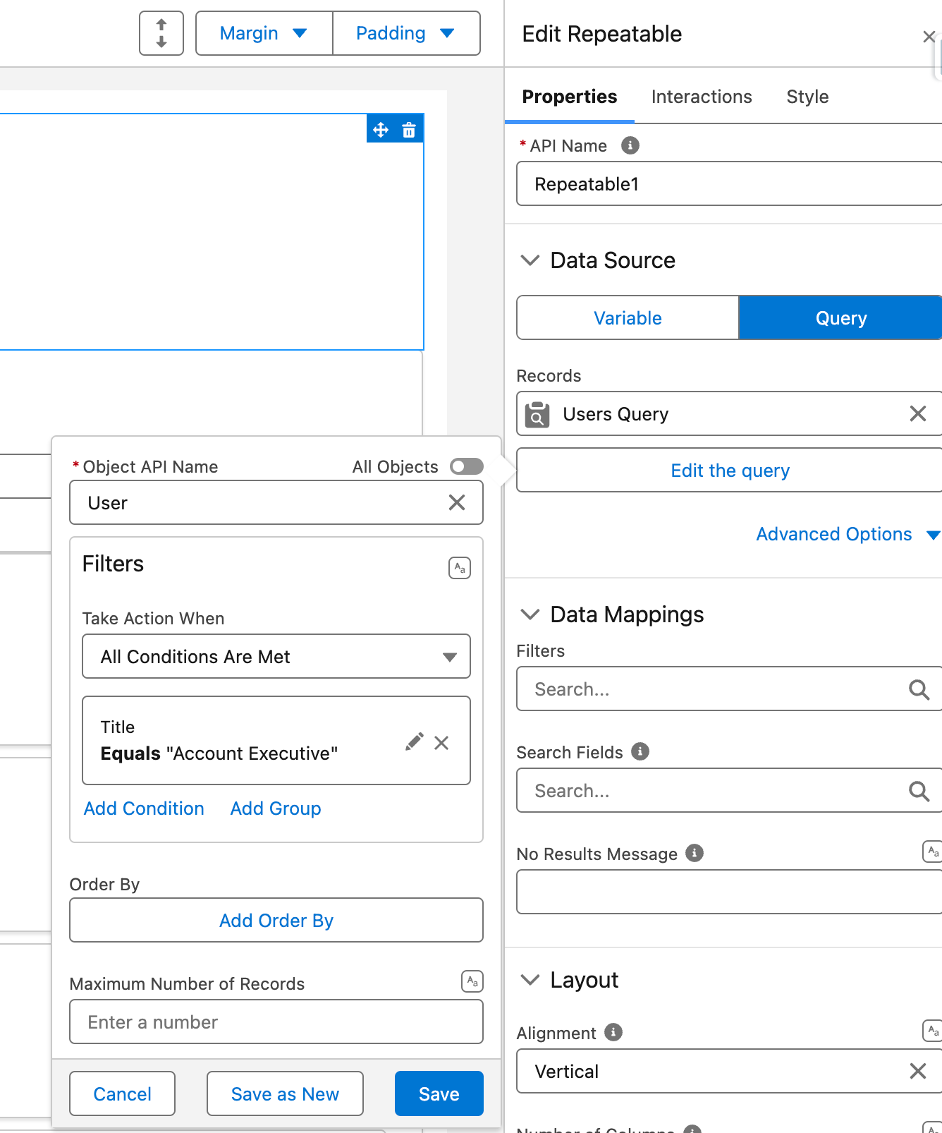Clear the Users Query record selection
942x1133 pixels.
(917, 413)
